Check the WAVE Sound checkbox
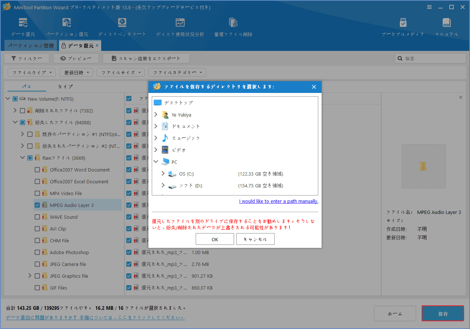 37,217
